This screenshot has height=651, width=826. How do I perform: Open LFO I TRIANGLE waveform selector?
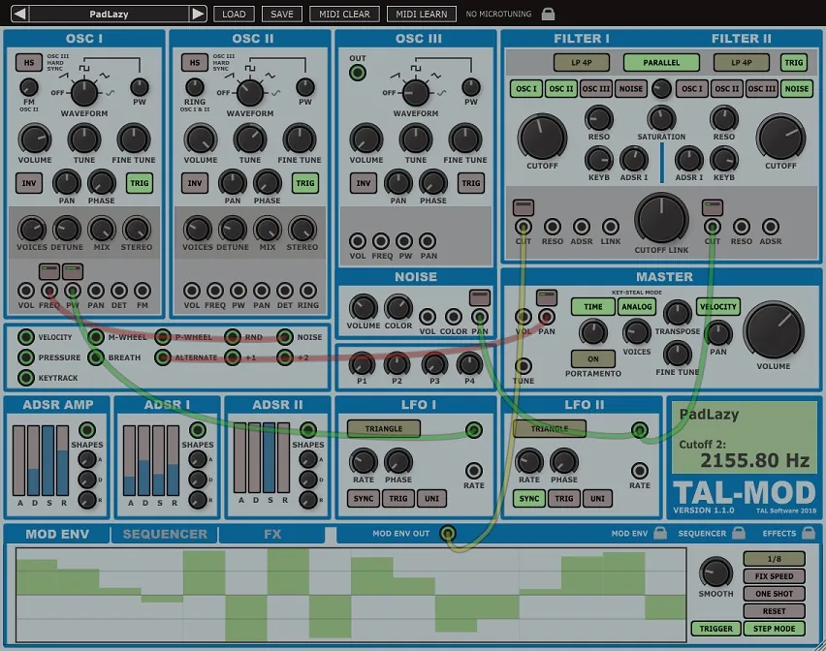tap(384, 428)
